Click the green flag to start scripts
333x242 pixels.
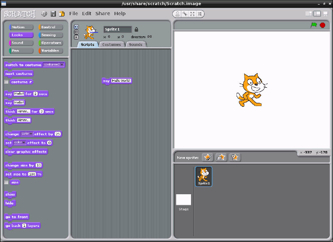tap(314, 25)
